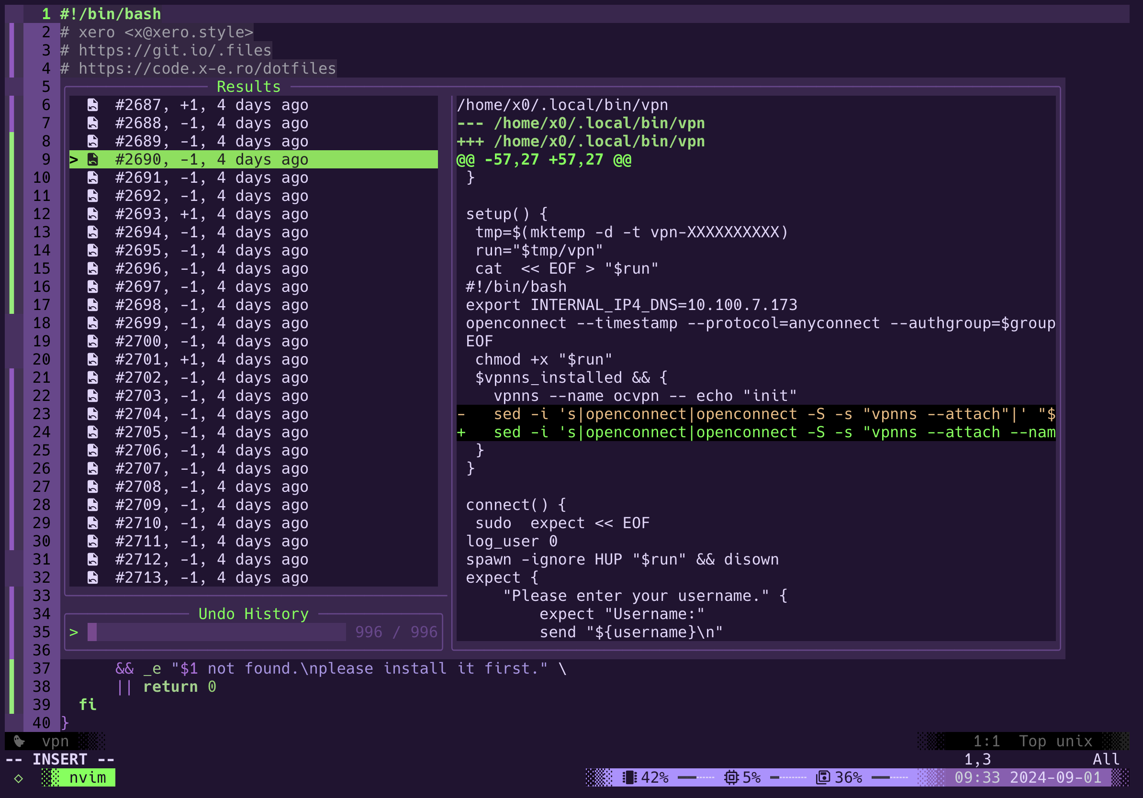Select undo state #2708, -1, 4 days ago
This screenshot has width=1143, height=798.
[x=253, y=486]
